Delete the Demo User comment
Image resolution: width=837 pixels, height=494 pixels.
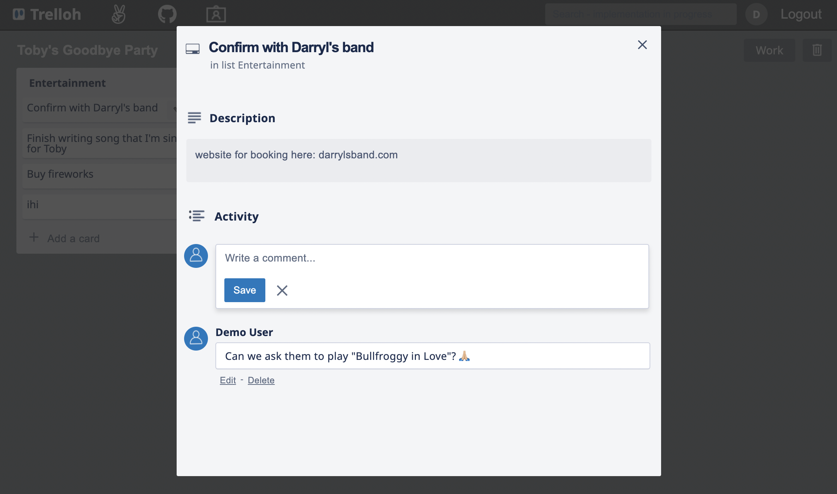[x=261, y=380]
